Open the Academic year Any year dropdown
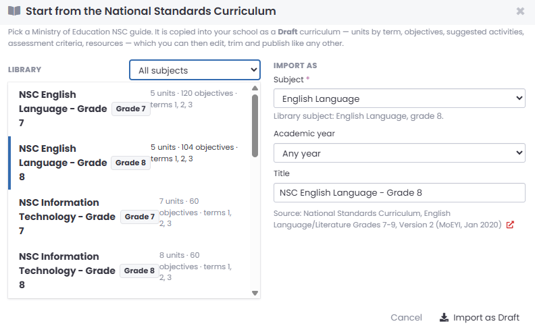The image size is (535, 332). click(x=399, y=153)
